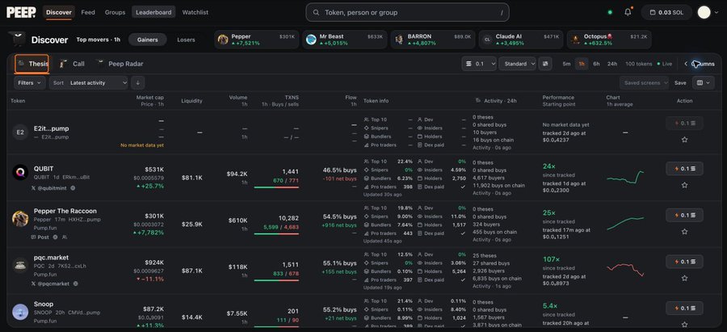Open Pepper The Raccoon Post link
The width and height of the screenshot is (727, 332).
pos(40,237)
